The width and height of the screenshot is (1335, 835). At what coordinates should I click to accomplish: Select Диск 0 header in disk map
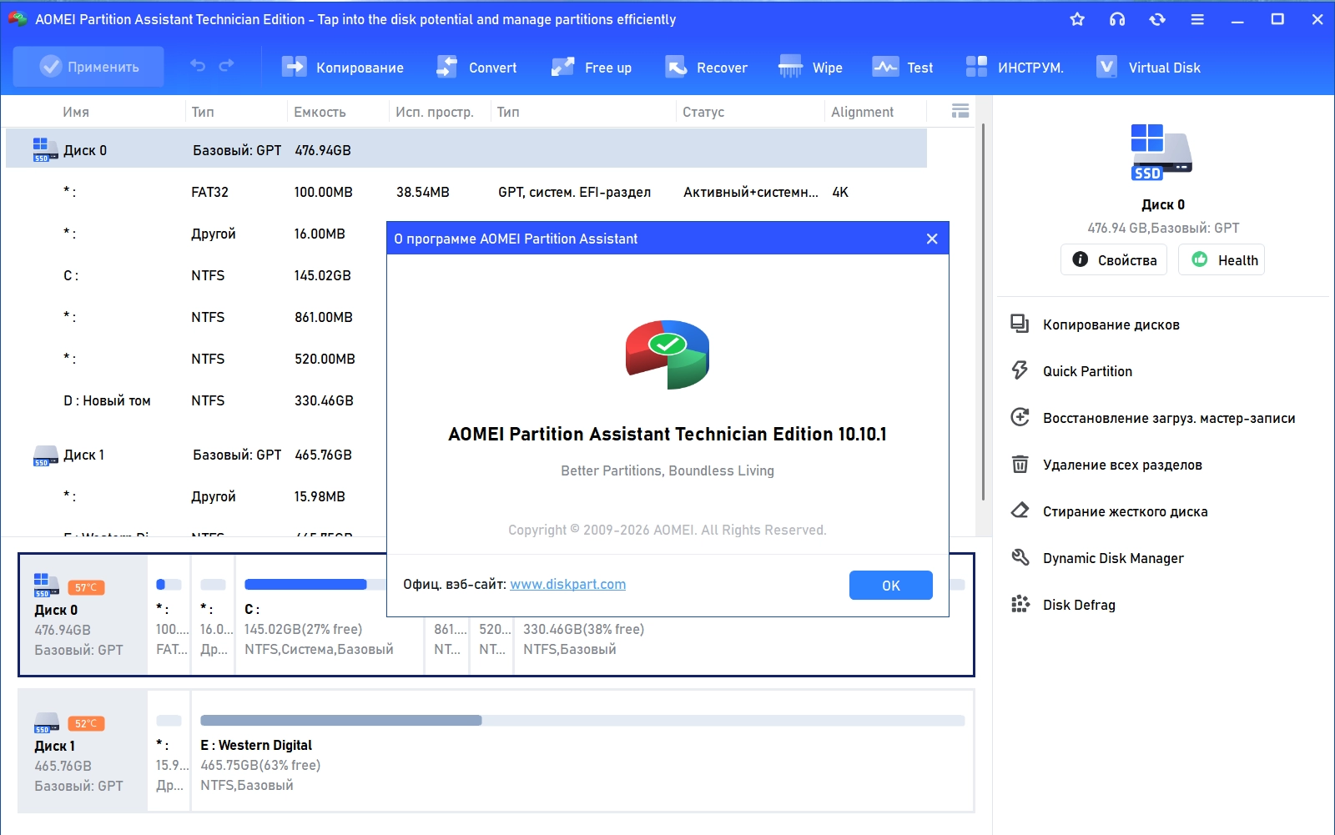(83, 615)
